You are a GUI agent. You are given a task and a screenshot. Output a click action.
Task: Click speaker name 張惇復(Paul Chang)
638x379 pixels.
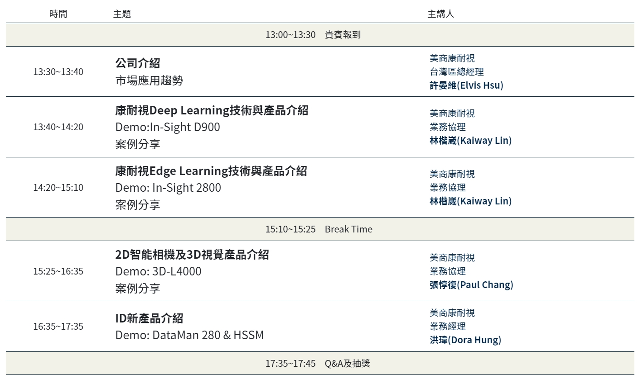471,285
